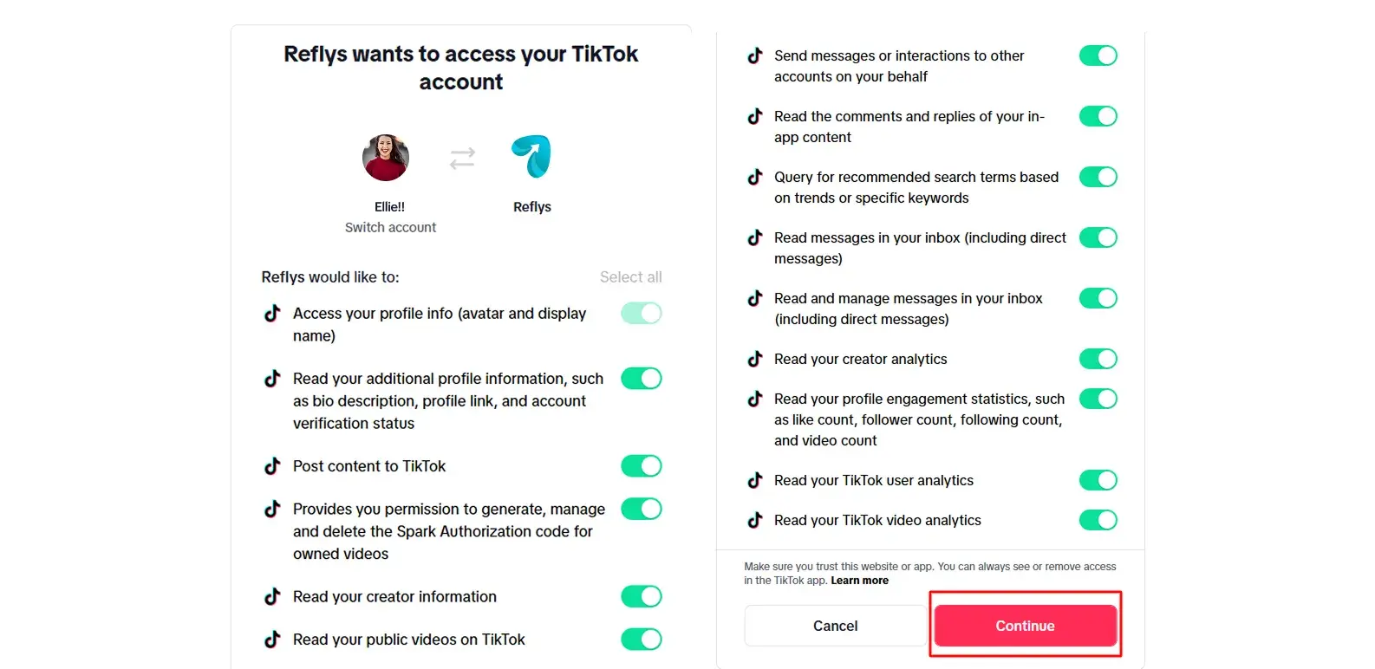1375x669 pixels.
Task: Disable the Post content to TikTok toggle
Action: [642, 466]
